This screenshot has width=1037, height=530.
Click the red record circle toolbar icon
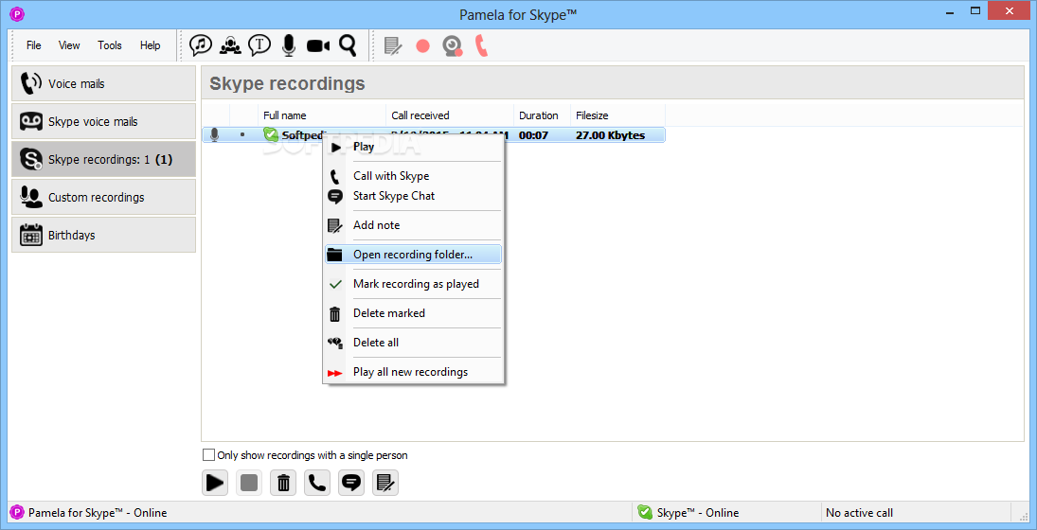422,46
